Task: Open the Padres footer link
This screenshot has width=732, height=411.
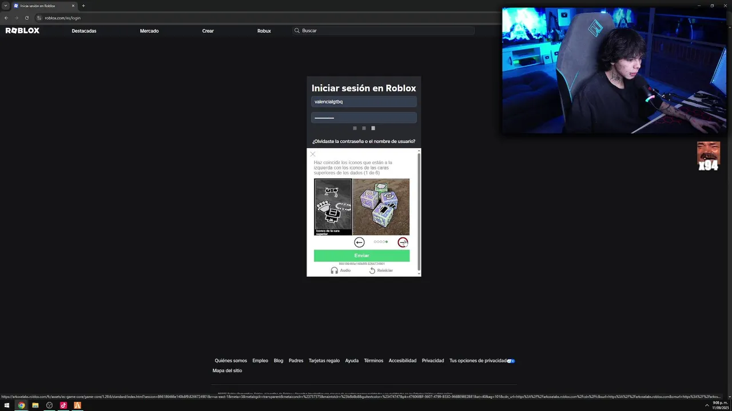Action: tap(296, 361)
